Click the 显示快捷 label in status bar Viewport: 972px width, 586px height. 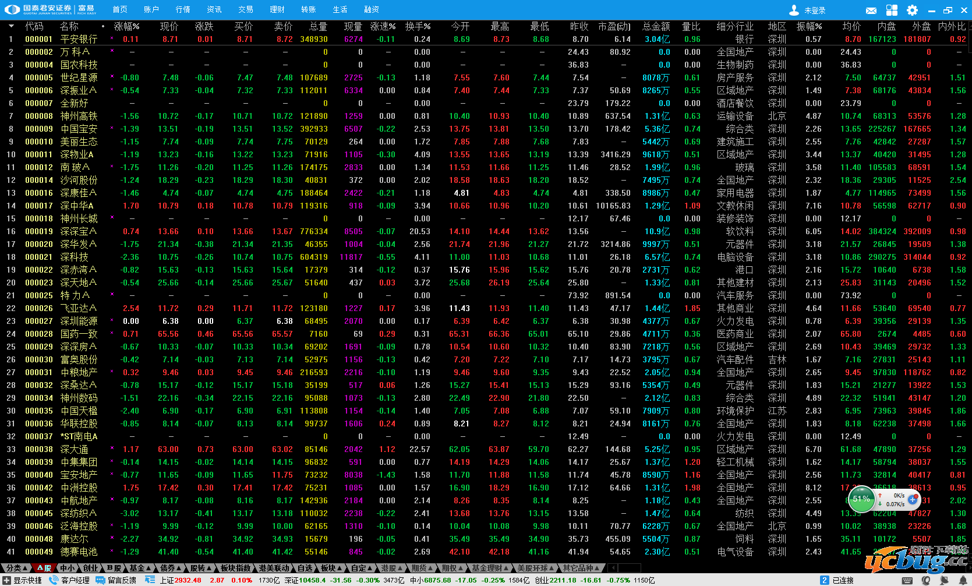28,580
